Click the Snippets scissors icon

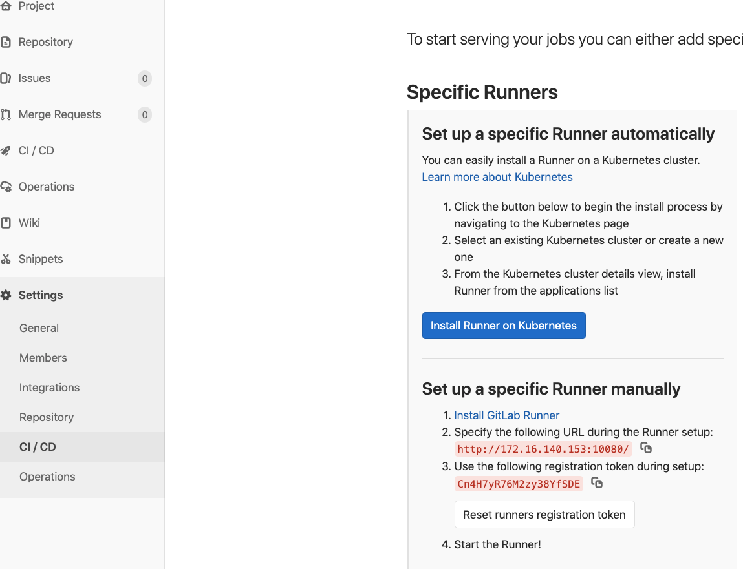coord(6,260)
